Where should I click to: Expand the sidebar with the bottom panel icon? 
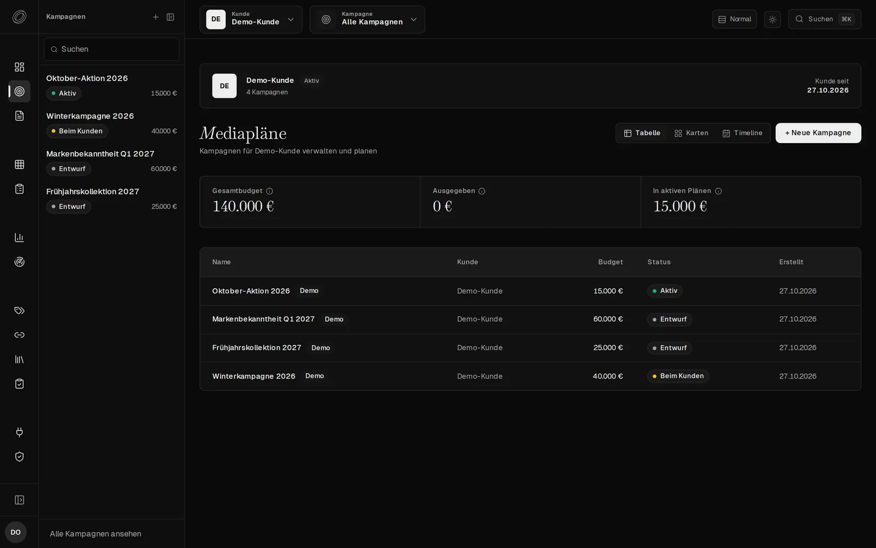[x=19, y=500]
